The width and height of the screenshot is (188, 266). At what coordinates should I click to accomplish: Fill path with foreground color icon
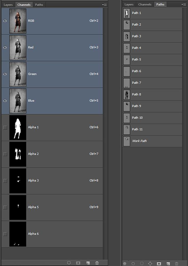(125, 263)
